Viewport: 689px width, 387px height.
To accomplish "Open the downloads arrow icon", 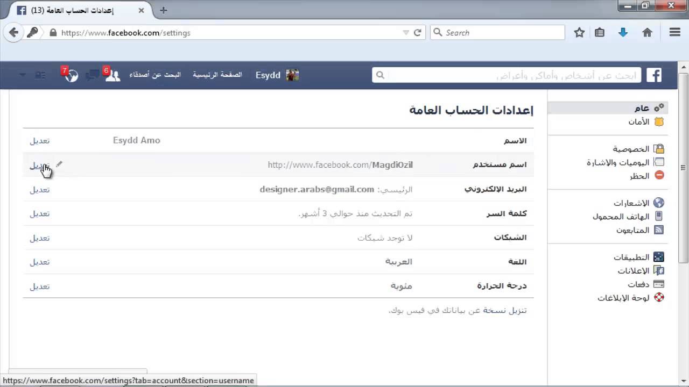I will (623, 33).
